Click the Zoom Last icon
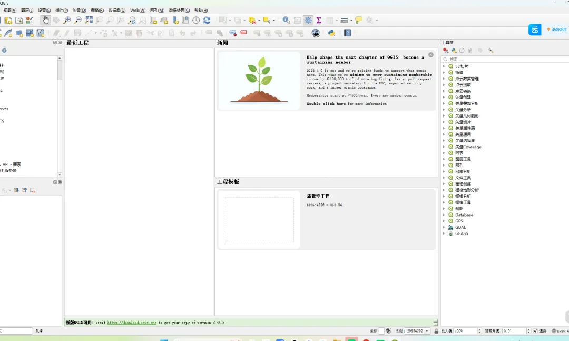 tap(132, 21)
